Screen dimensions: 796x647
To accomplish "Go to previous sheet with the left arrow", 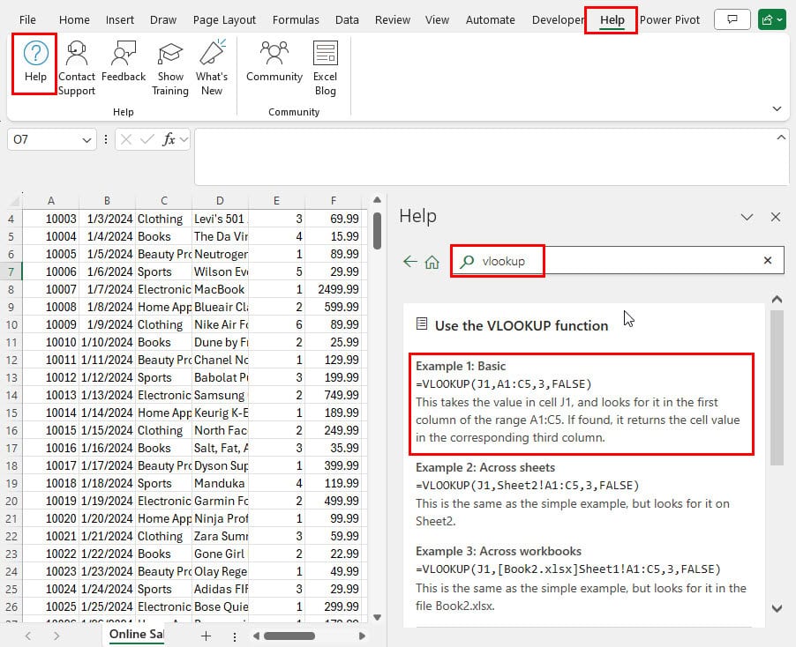I will [x=28, y=636].
